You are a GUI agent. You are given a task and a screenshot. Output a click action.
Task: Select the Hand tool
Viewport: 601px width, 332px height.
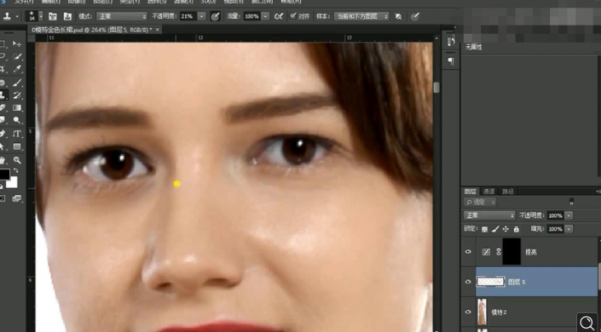pyautogui.click(x=3, y=160)
